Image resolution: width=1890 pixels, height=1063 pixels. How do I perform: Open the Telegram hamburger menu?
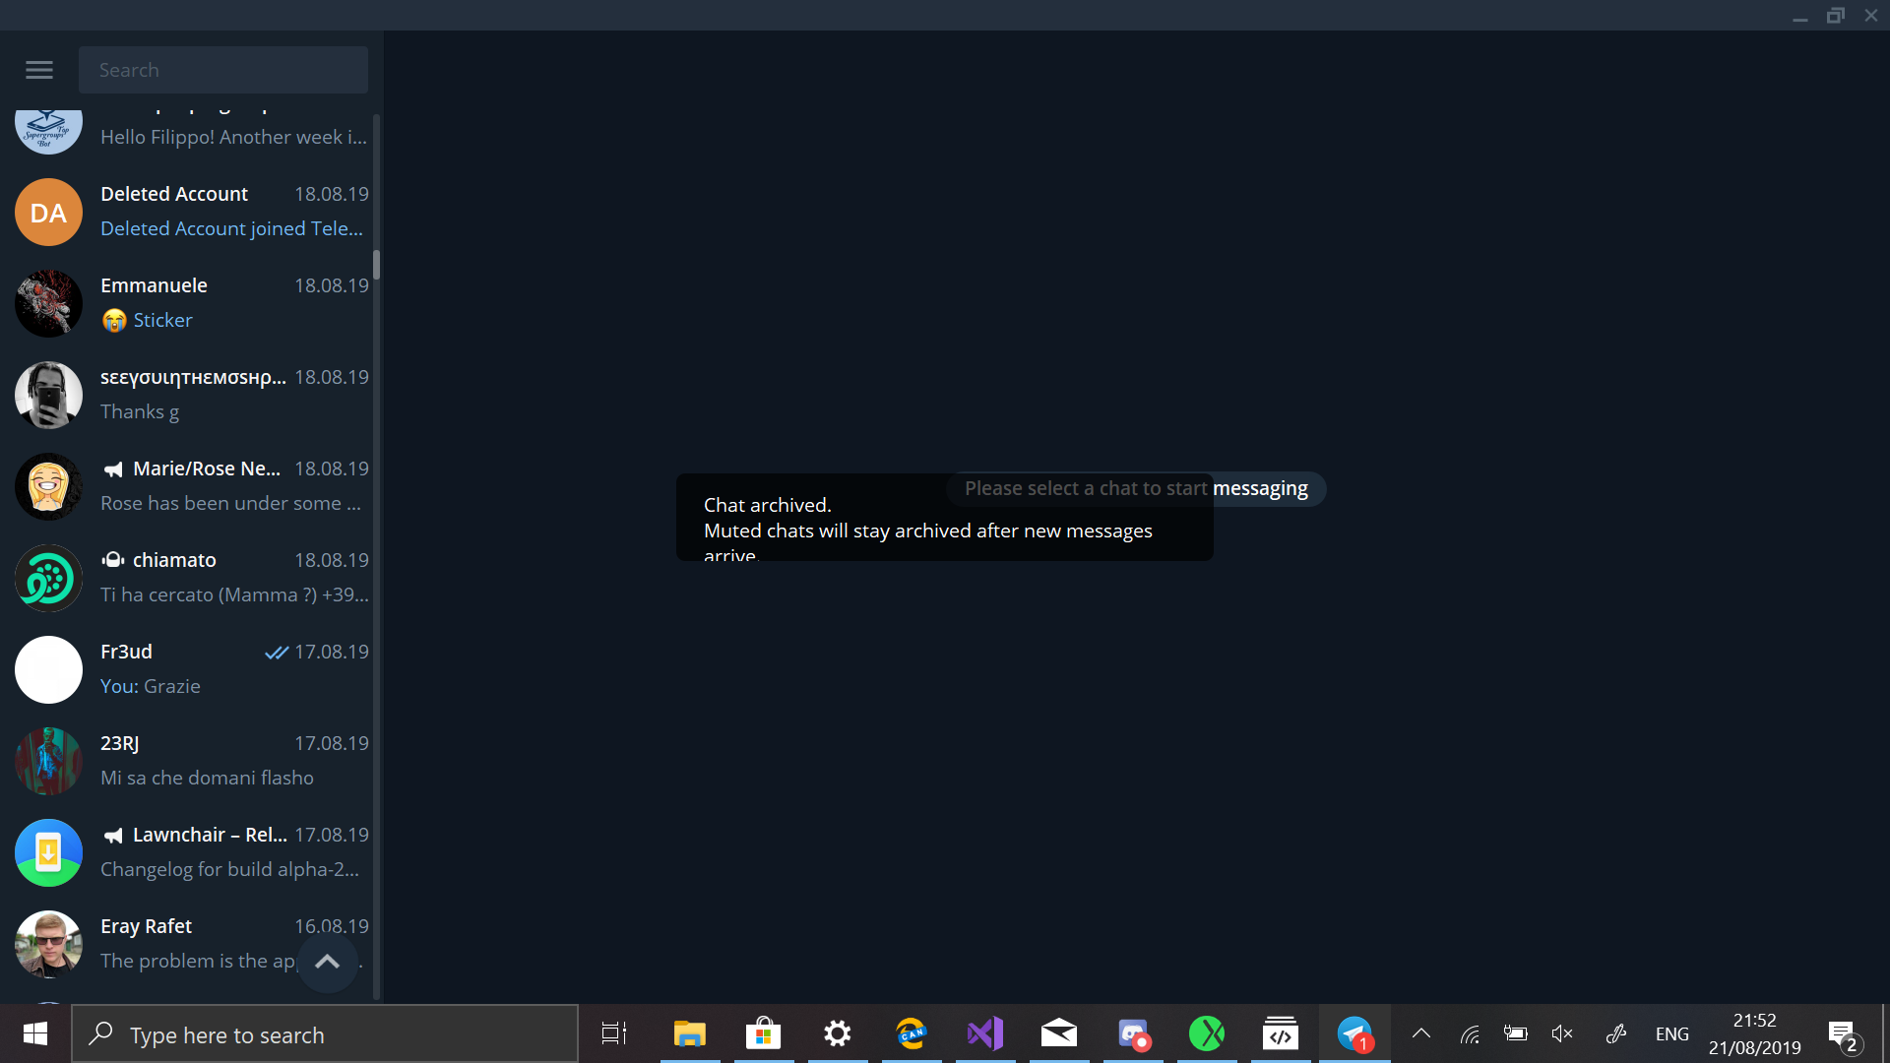(38, 69)
